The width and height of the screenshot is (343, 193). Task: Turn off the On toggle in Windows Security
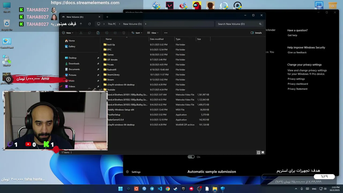click(191, 157)
